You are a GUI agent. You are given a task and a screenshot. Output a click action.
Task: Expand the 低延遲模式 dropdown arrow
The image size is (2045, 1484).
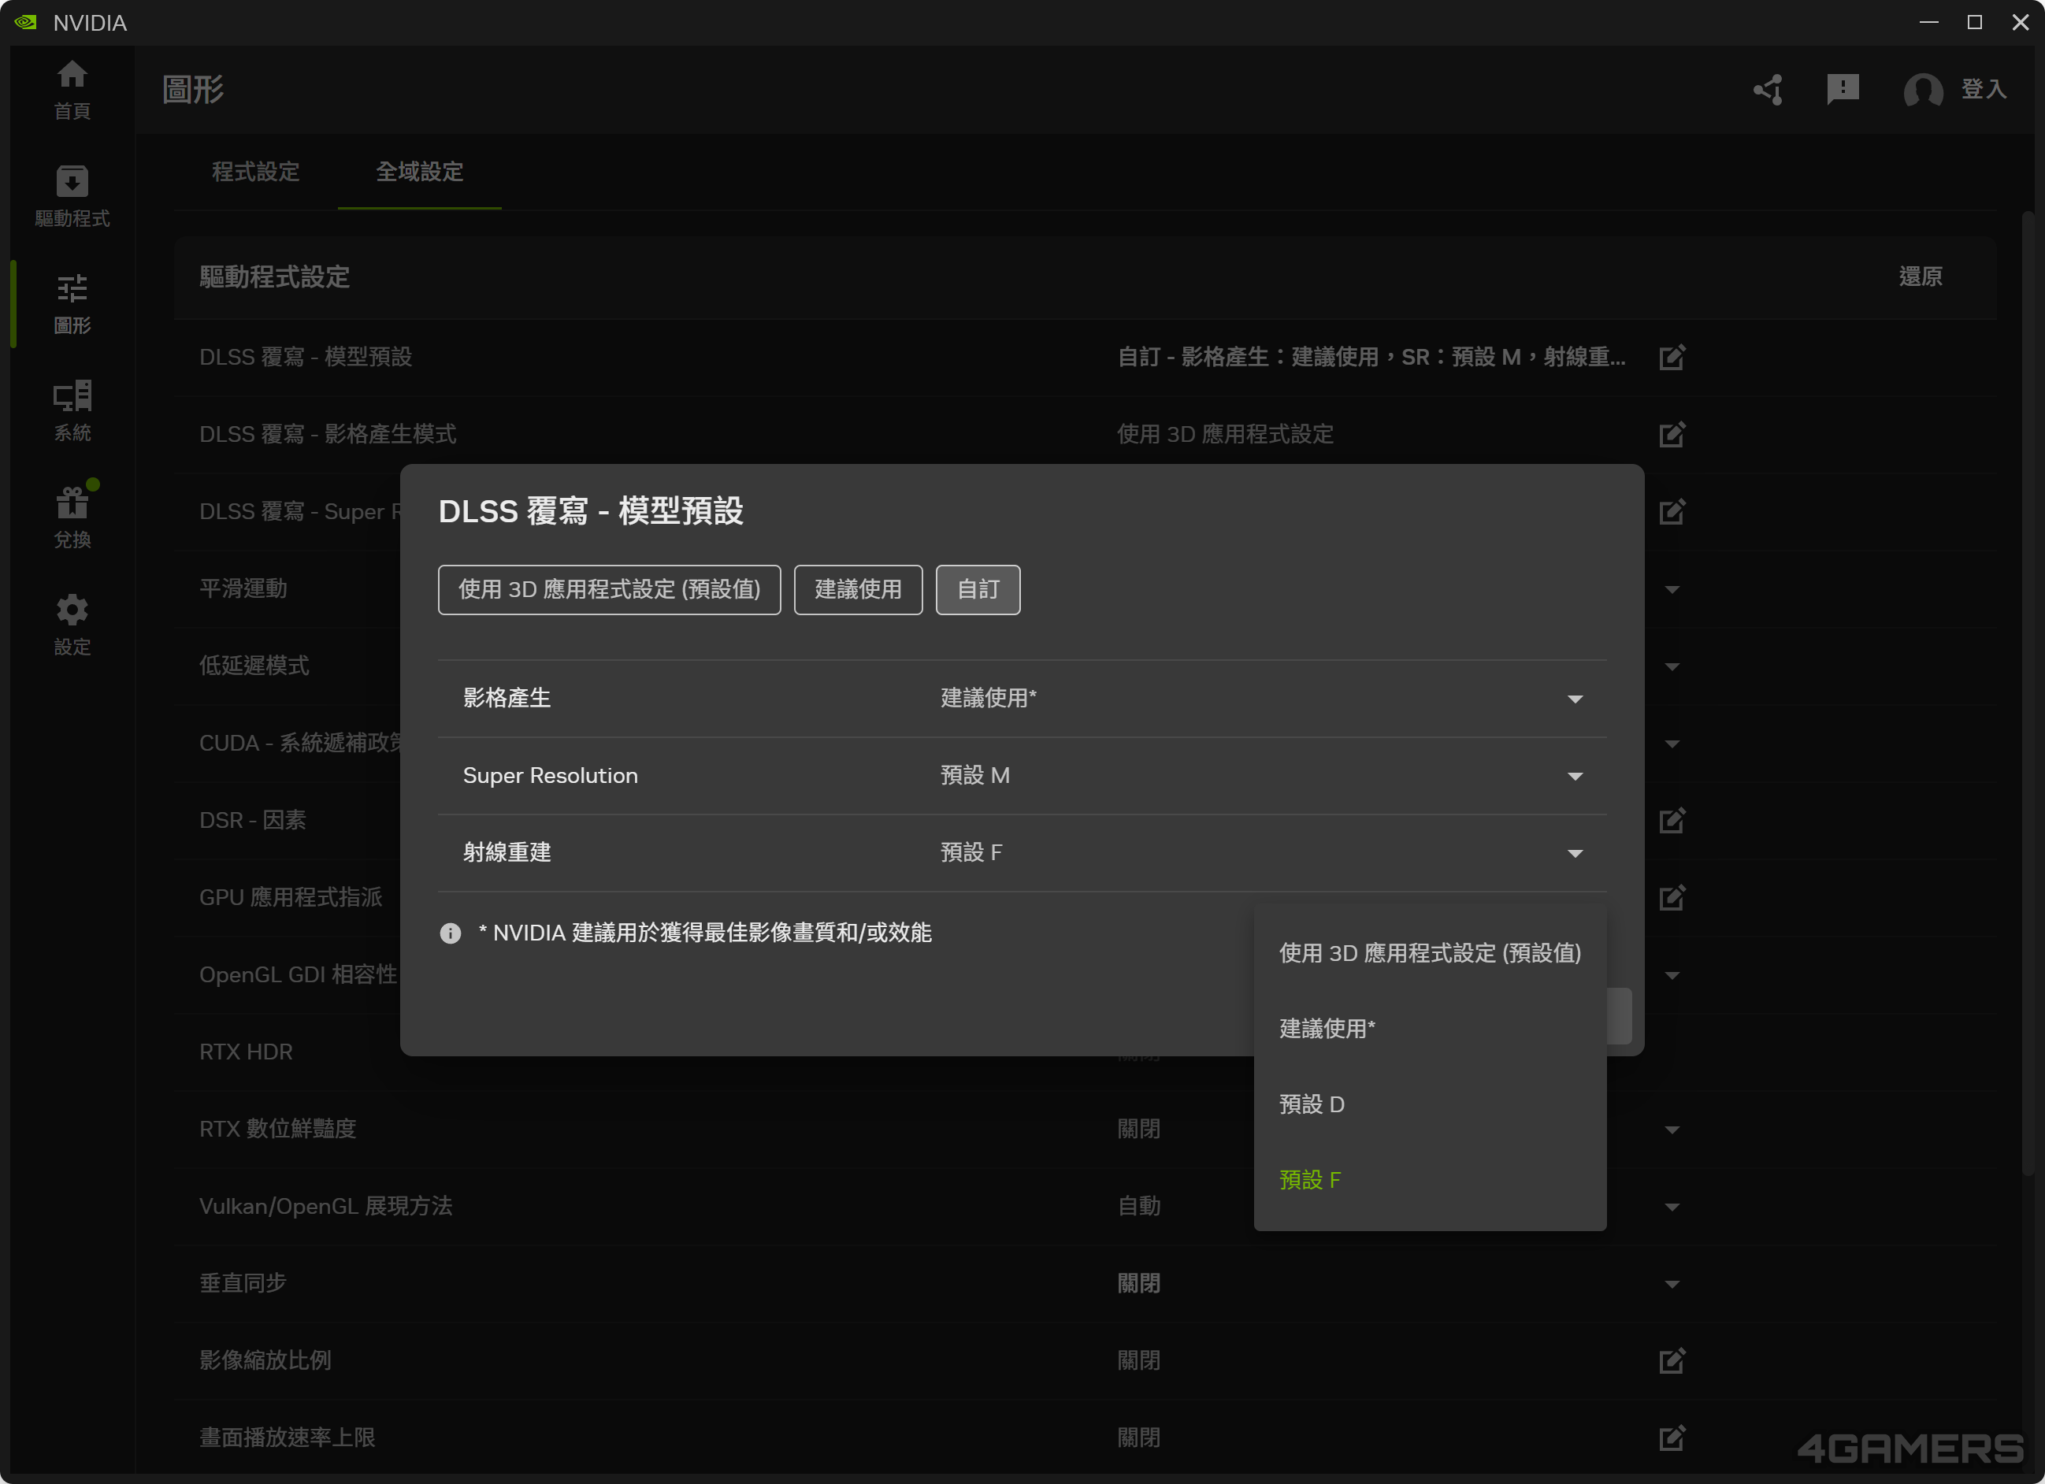pyautogui.click(x=1672, y=667)
